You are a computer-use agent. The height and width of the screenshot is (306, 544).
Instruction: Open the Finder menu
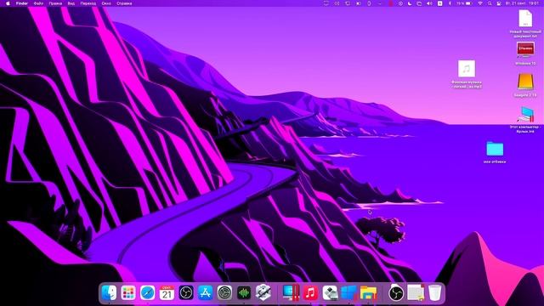click(22, 3)
